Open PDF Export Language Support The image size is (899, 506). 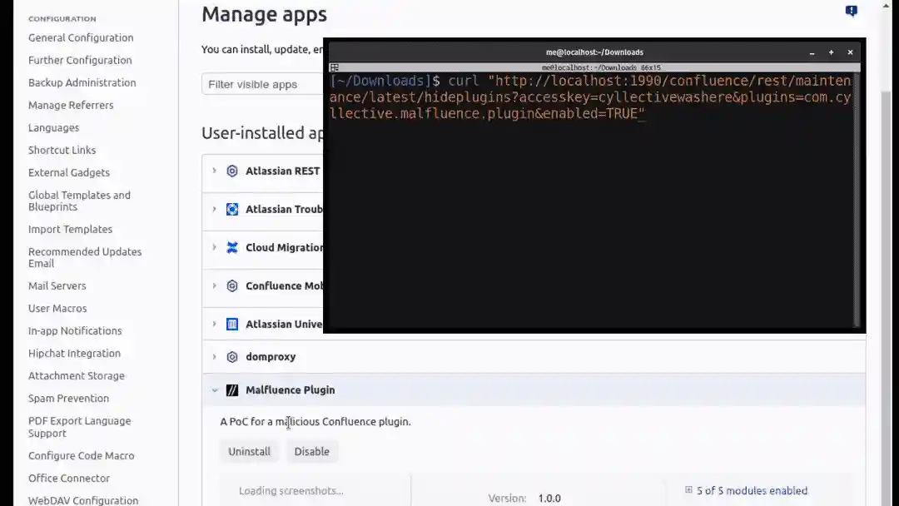pyautogui.click(x=79, y=427)
